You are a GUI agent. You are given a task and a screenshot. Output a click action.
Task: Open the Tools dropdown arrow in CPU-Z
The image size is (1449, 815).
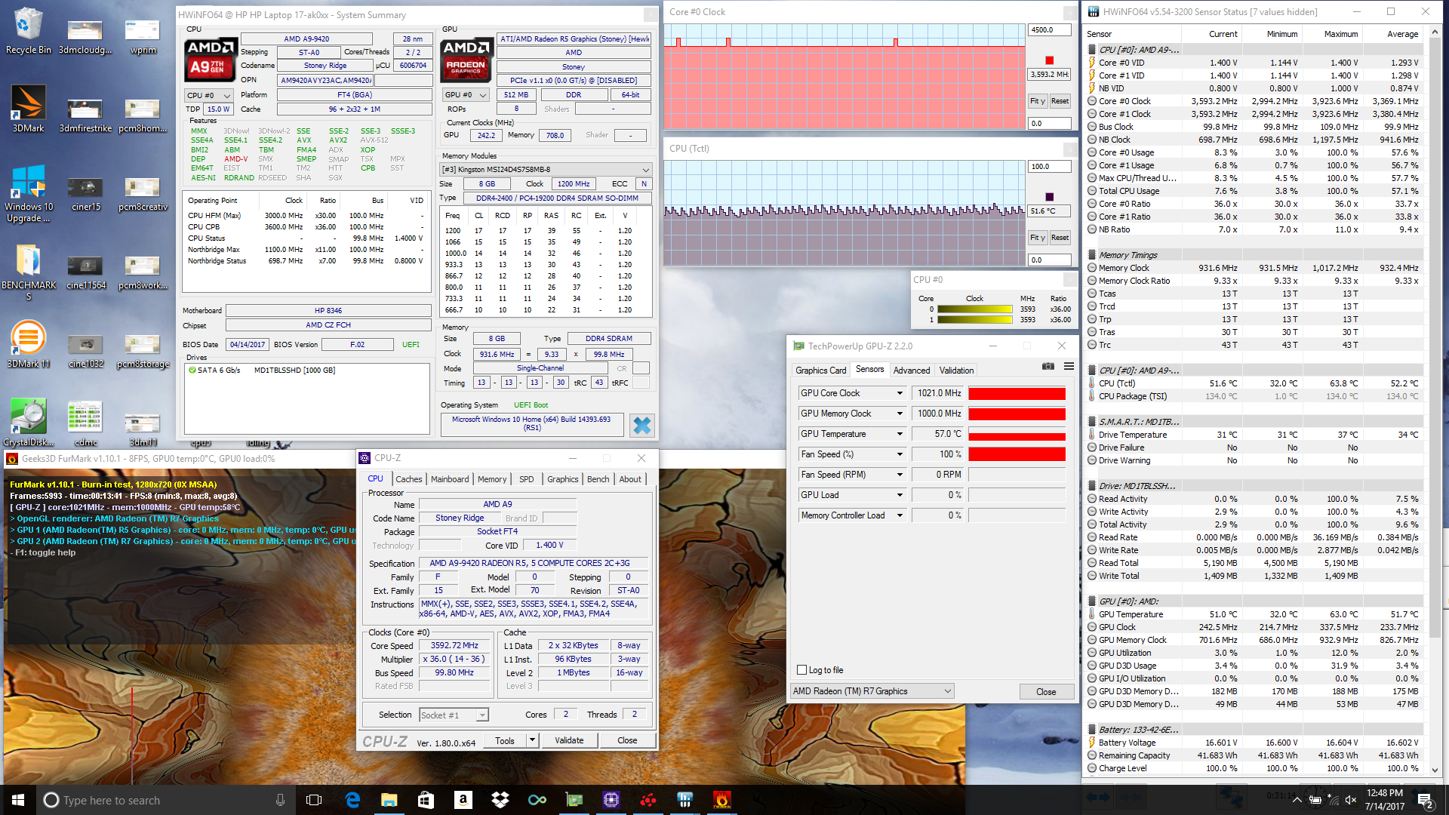[x=532, y=740]
